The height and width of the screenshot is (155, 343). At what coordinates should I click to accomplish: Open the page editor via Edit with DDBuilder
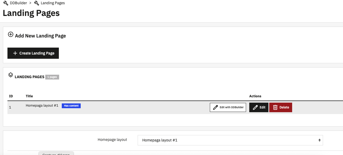point(228,107)
